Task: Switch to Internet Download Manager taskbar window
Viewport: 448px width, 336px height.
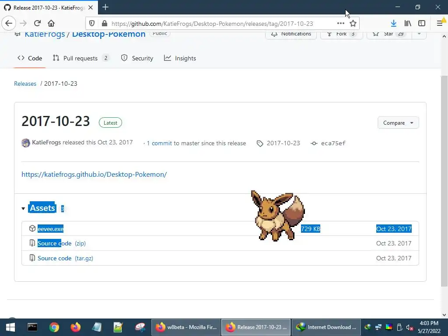Action: pyautogui.click(x=326, y=327)
